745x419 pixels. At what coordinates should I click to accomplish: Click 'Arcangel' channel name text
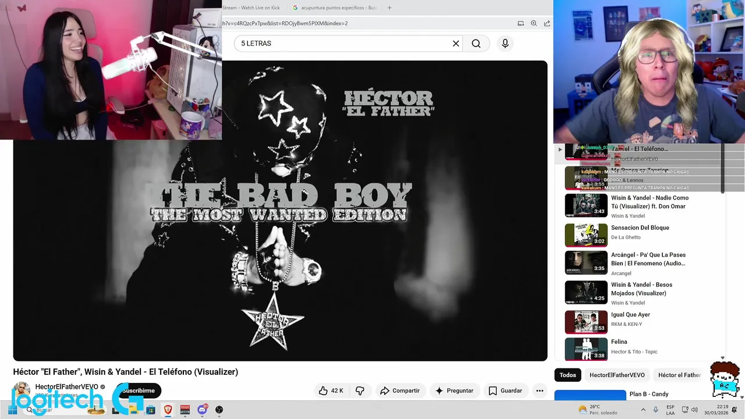click(621, 274)
